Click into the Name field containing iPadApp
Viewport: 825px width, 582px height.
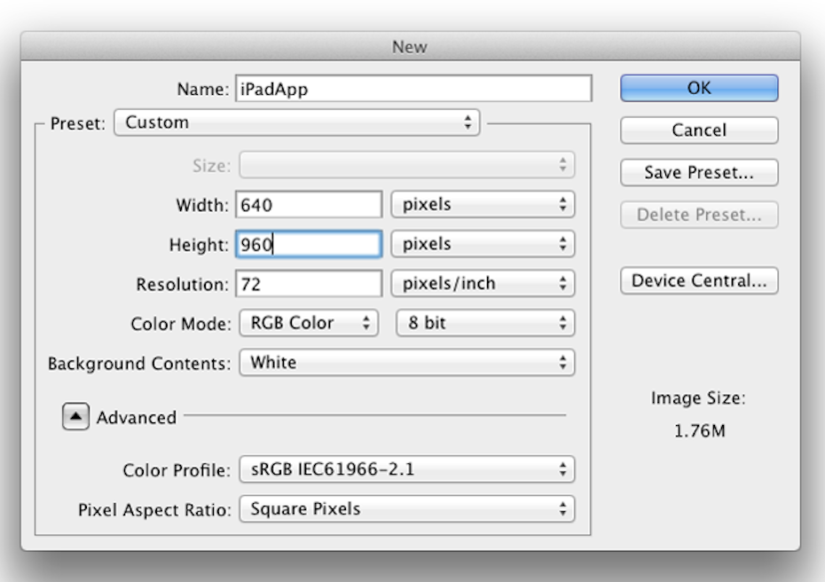point(413,89)
